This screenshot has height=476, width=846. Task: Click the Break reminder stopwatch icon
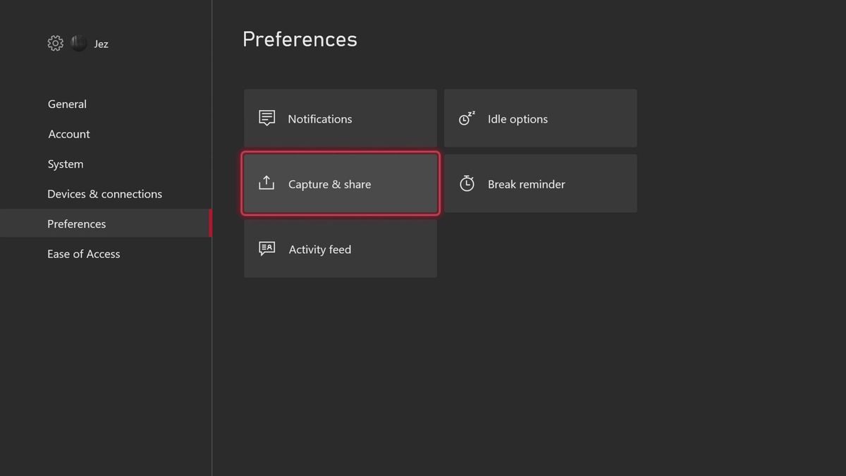(x=466, y=183)
